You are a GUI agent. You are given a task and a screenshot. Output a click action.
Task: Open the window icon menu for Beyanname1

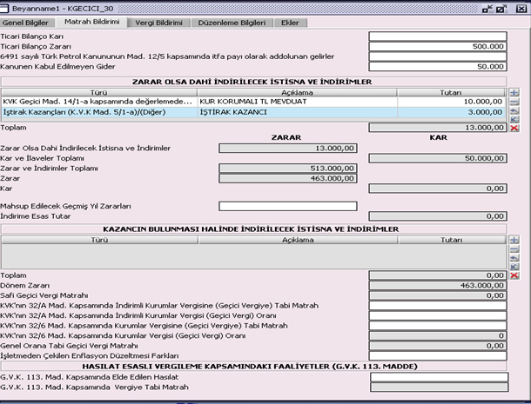pos(4,8)
